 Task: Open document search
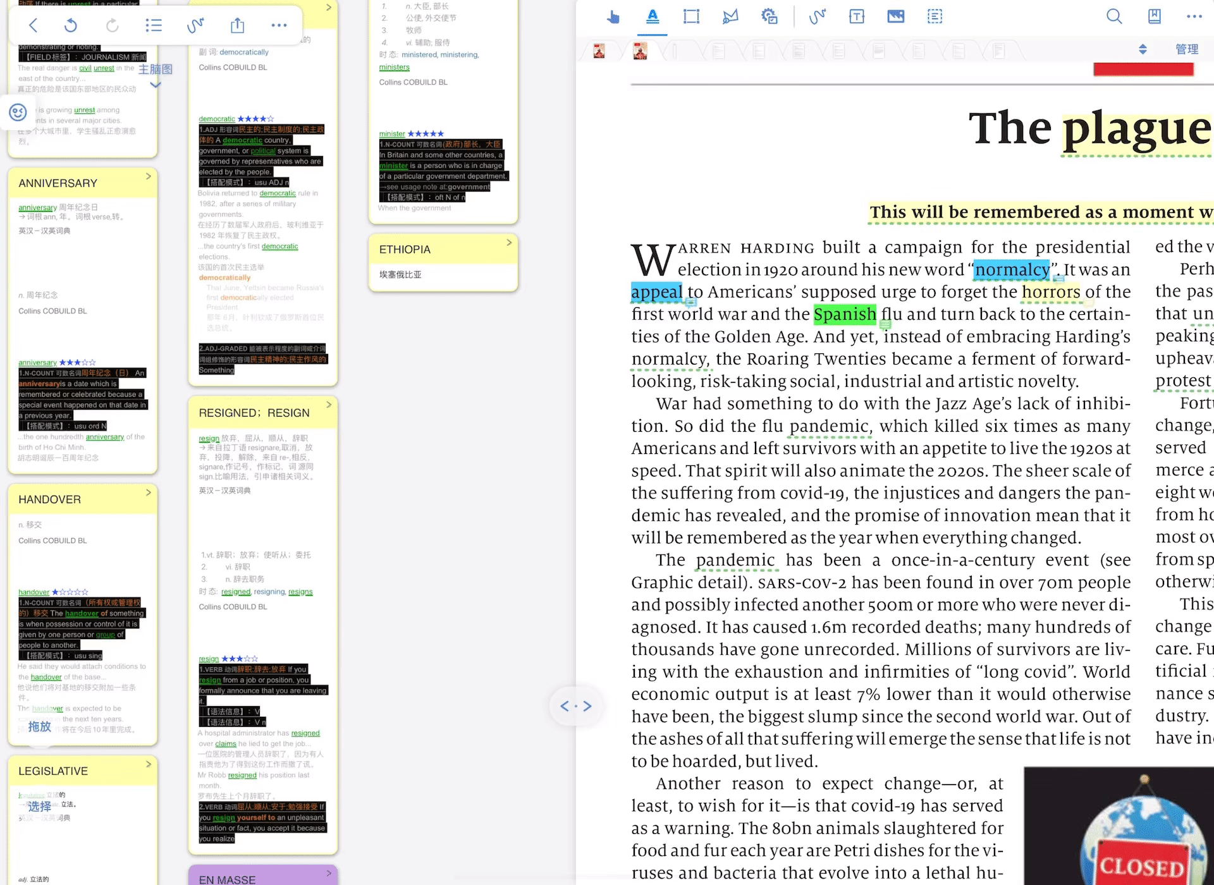(x=1114, y=17)
